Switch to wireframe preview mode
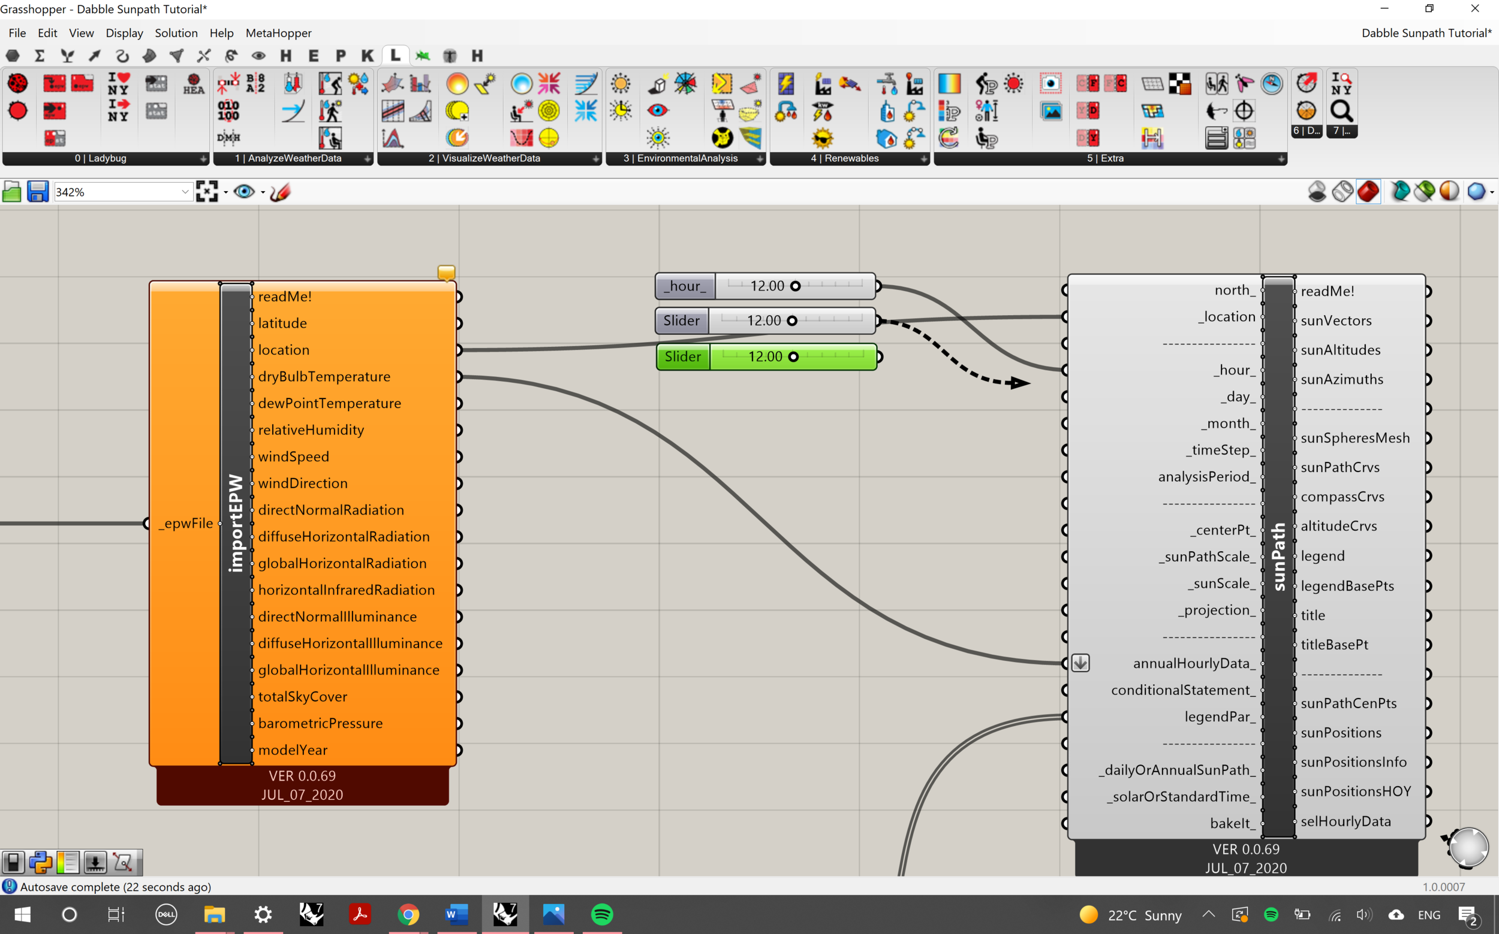The width and height of the screenshot is (1499, 934). 1343,192
